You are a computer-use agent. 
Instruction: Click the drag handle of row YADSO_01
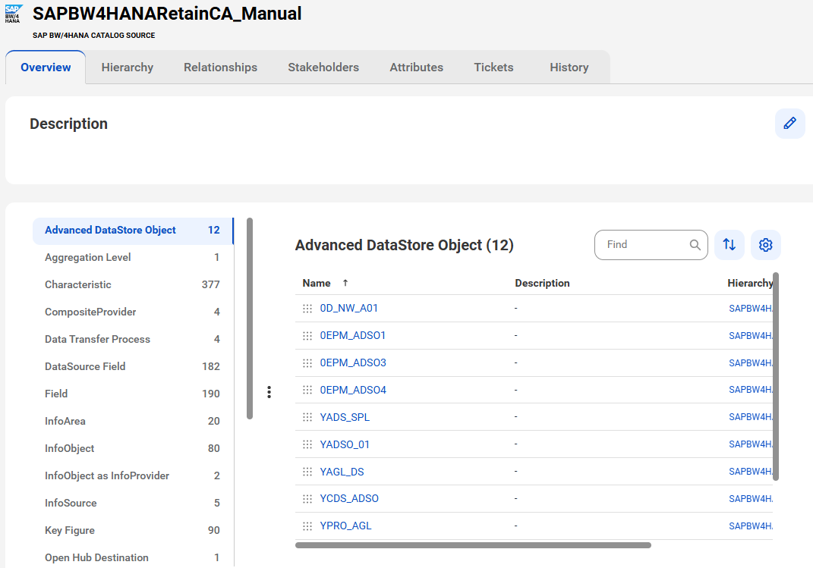coord(307,444)
